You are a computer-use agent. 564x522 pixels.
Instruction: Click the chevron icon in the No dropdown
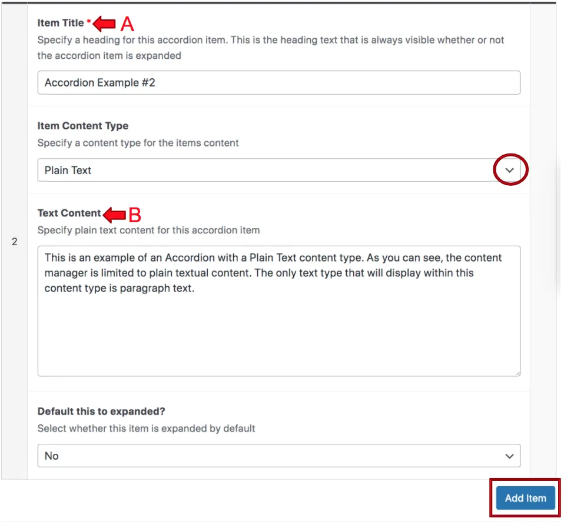(x=509, y=456)
